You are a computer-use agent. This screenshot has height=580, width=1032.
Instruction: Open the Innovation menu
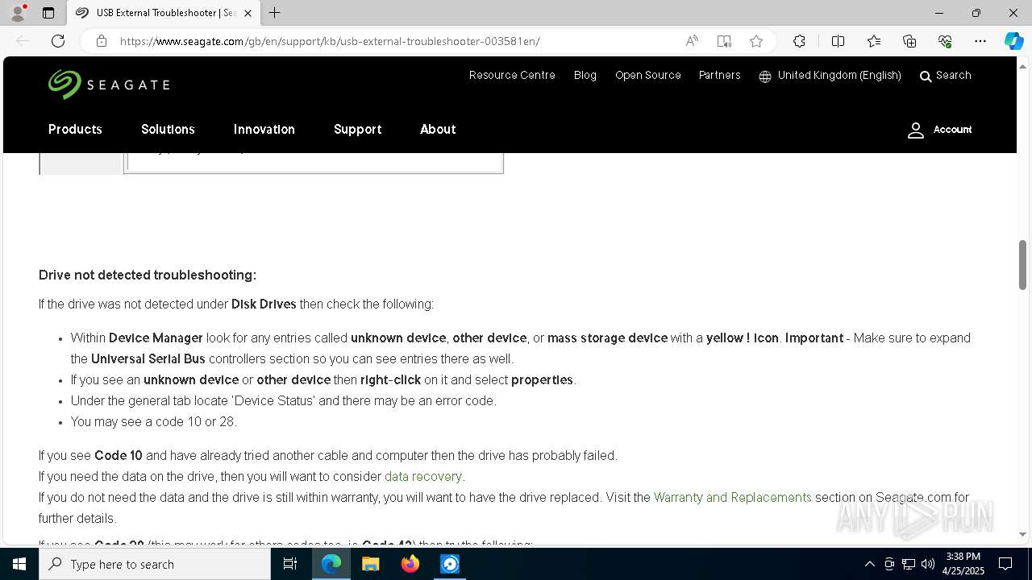[264, 130]
